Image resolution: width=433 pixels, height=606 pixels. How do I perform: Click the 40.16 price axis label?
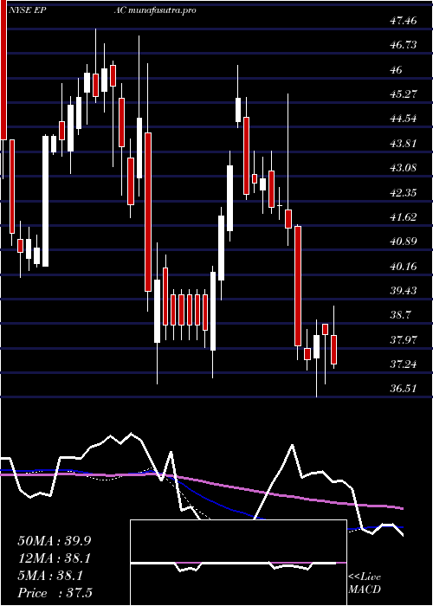[x=404, y=267]
